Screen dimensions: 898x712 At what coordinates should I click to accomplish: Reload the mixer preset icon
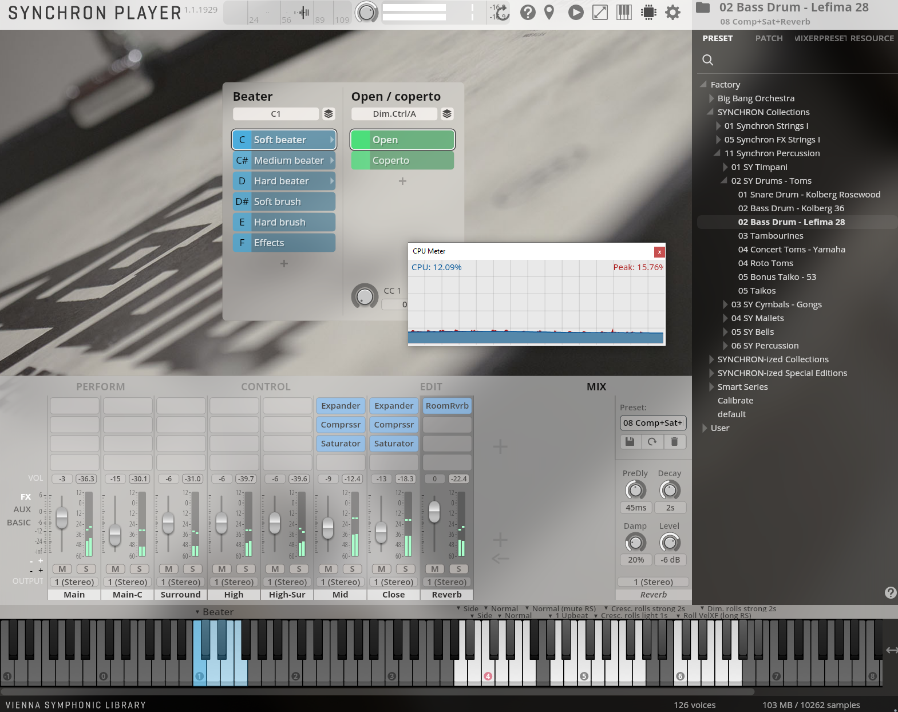[652, 441]
